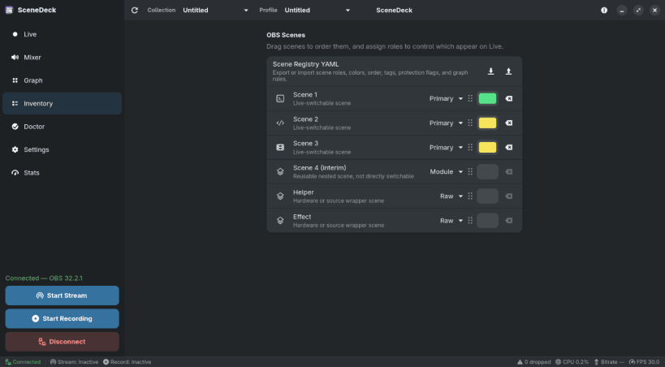Open Raw role dropdown for Effect
Screen dimensions: 665x367
(451, 221)
